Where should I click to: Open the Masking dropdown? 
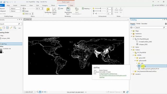[86, 9]
